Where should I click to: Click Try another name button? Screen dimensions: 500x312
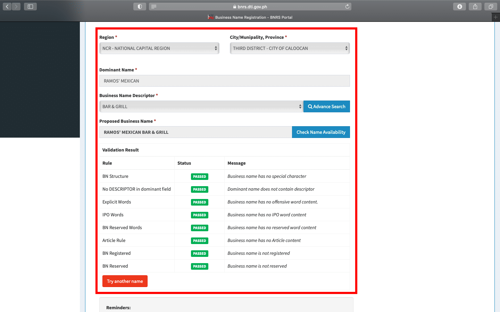[x=125, y=281]
